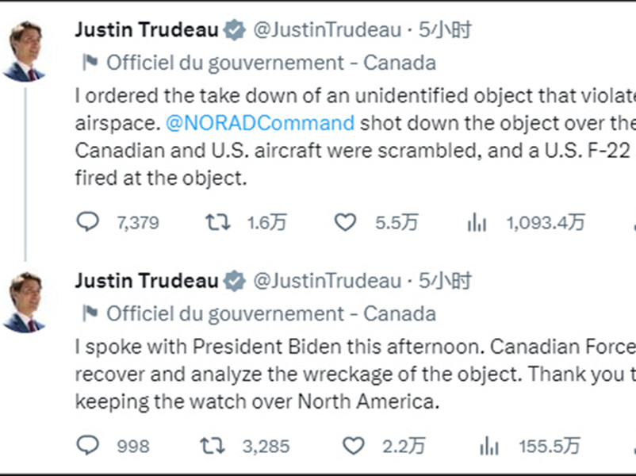Open view stats showing 155.5万
The image size is (636, 476).
click(x=489, y=446)
